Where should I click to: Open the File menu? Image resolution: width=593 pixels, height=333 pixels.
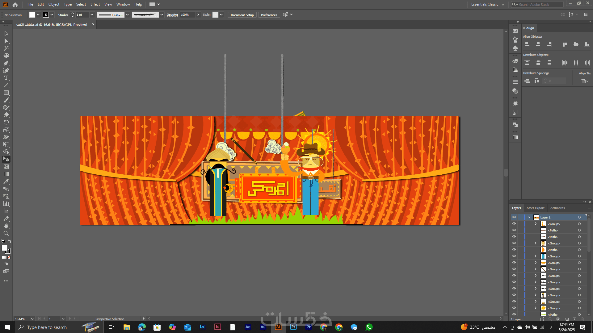pos(30,4)
